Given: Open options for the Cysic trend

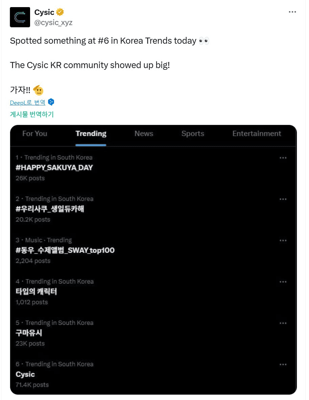Looking at the screenshot, I should [283, 364].
